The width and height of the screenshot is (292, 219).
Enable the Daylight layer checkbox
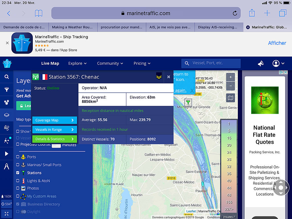[x=18, y=212]
